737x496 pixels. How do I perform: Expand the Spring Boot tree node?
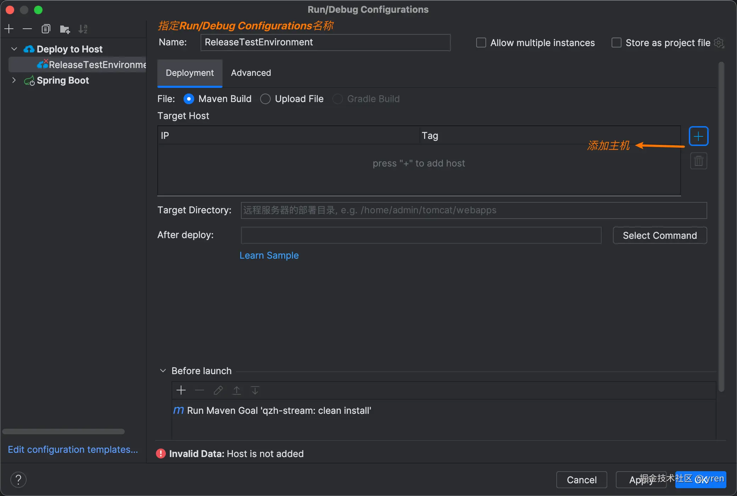pyautogui.click(x=14, y=80)
